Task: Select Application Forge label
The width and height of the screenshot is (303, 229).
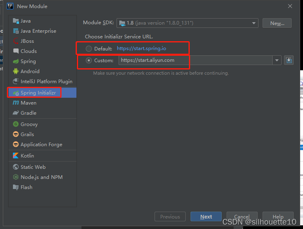Action: (x=41, y=145)
